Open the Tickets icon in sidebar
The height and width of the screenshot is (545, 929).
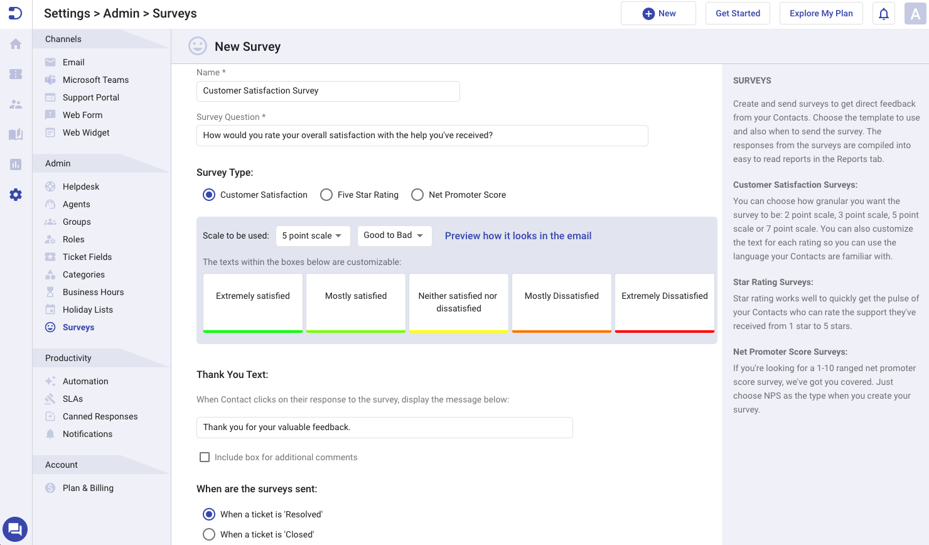pos(15,73)
